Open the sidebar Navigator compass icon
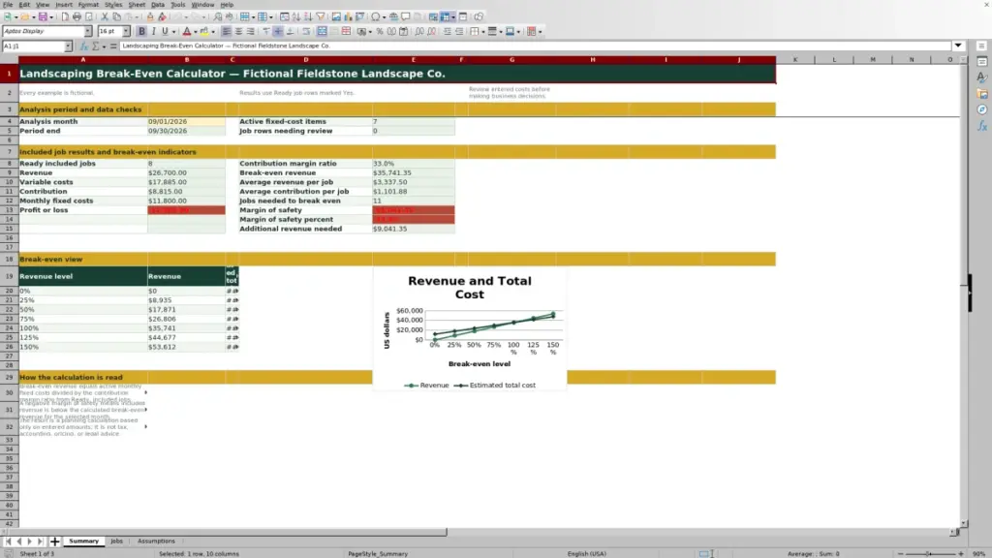The width and height of the screenshot is (992, 558). click(x=982, y=109)
